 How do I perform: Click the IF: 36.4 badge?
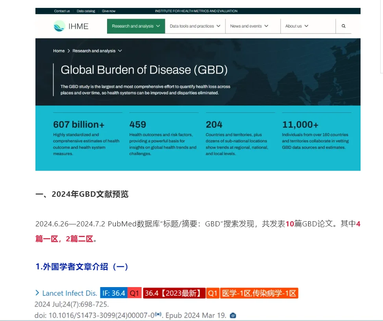114,293
